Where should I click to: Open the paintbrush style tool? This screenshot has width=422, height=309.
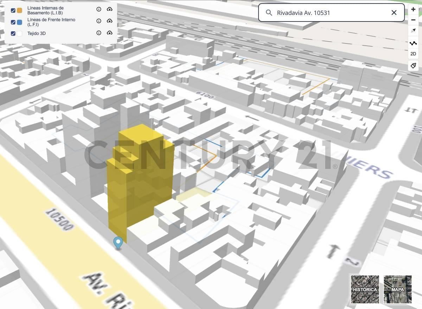coord(413,65)
